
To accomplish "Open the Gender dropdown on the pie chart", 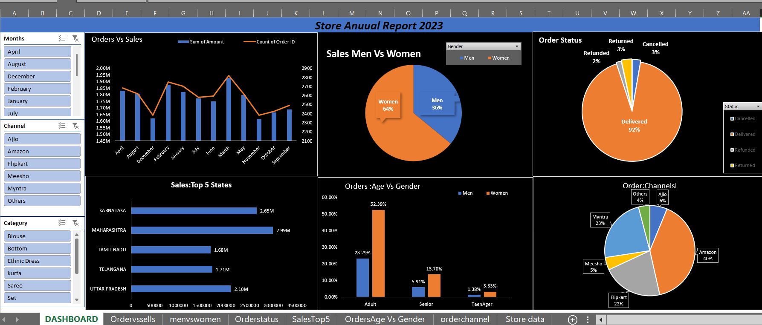I will (x=517, y=46).
